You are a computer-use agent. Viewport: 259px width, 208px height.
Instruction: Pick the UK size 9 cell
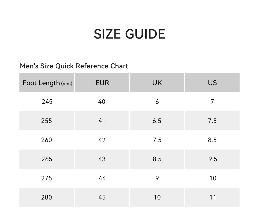coord(157,178)
